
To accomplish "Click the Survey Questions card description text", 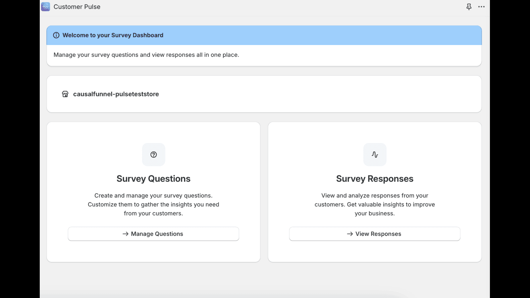I will (x=153, y=205).
